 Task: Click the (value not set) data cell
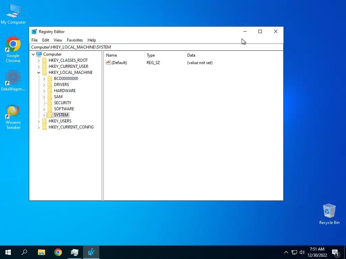pos(200,62)
